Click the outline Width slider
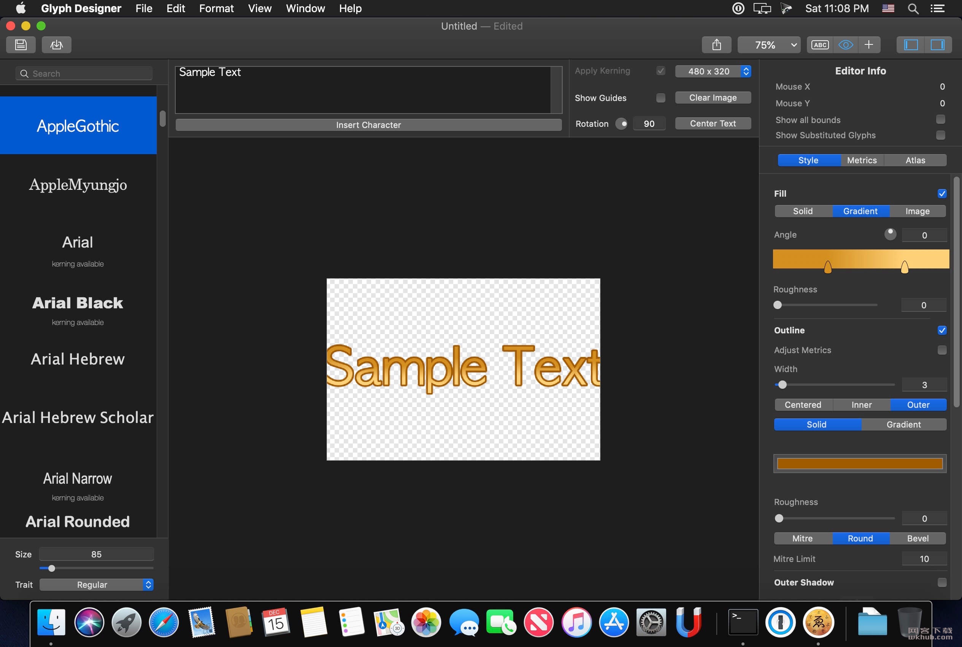The image size is (962, 647). 835,385
